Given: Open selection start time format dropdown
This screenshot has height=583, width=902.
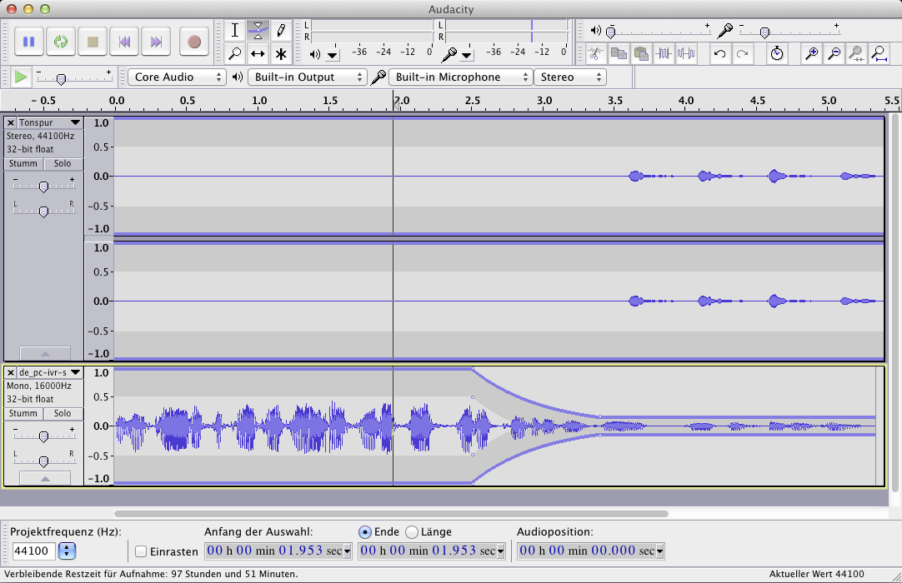Looking at the screenshot, I should coord(347,551).
